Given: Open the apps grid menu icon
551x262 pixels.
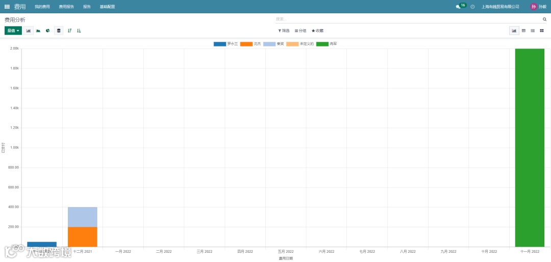Looking at the screenshot, I should (x=7, y=7).
